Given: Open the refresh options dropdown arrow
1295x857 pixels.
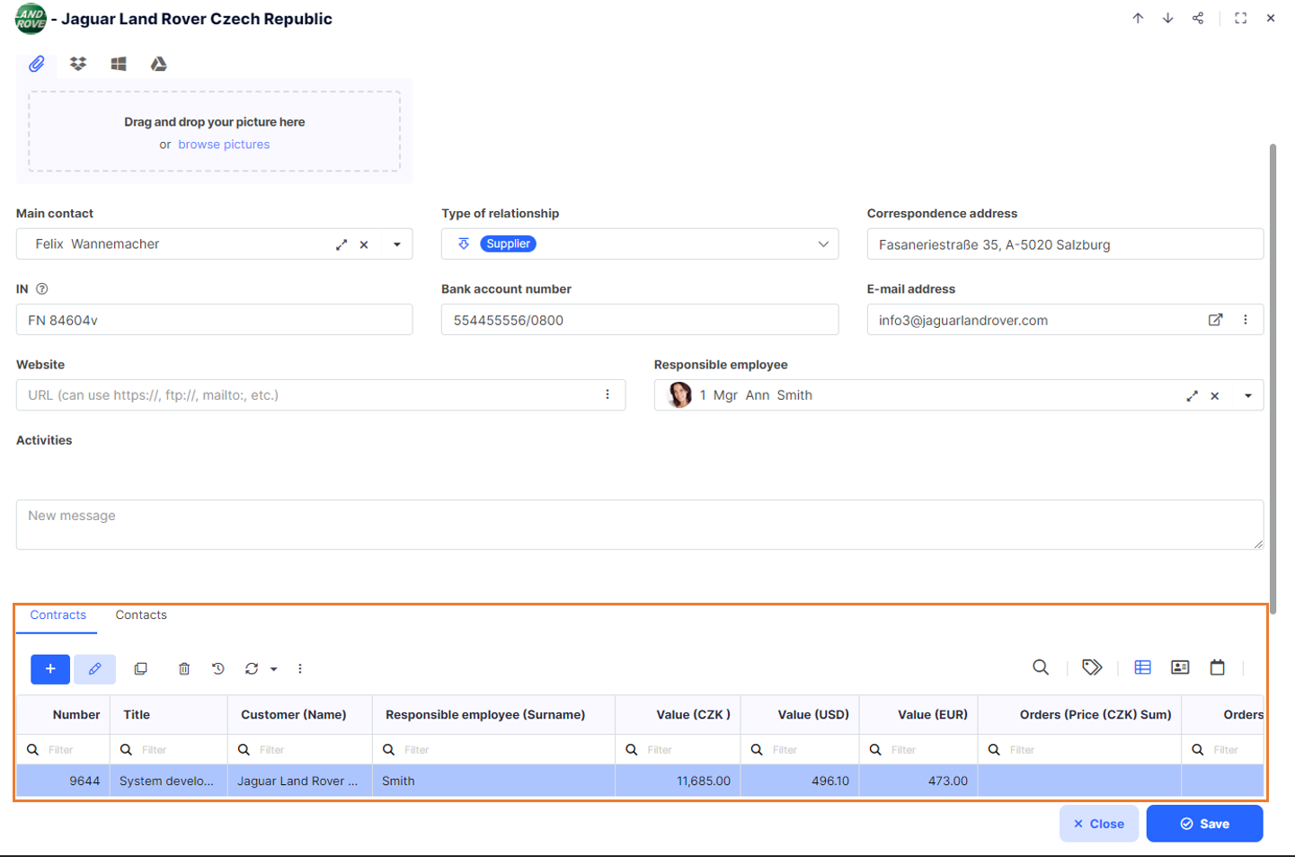Looking at the screenshot, I should pos(274,669).
